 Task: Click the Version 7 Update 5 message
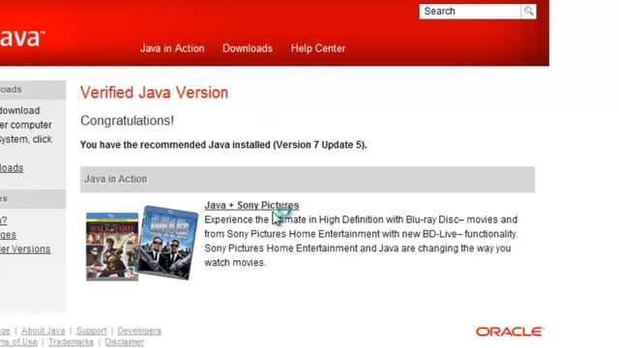click(x=223, y=145)
